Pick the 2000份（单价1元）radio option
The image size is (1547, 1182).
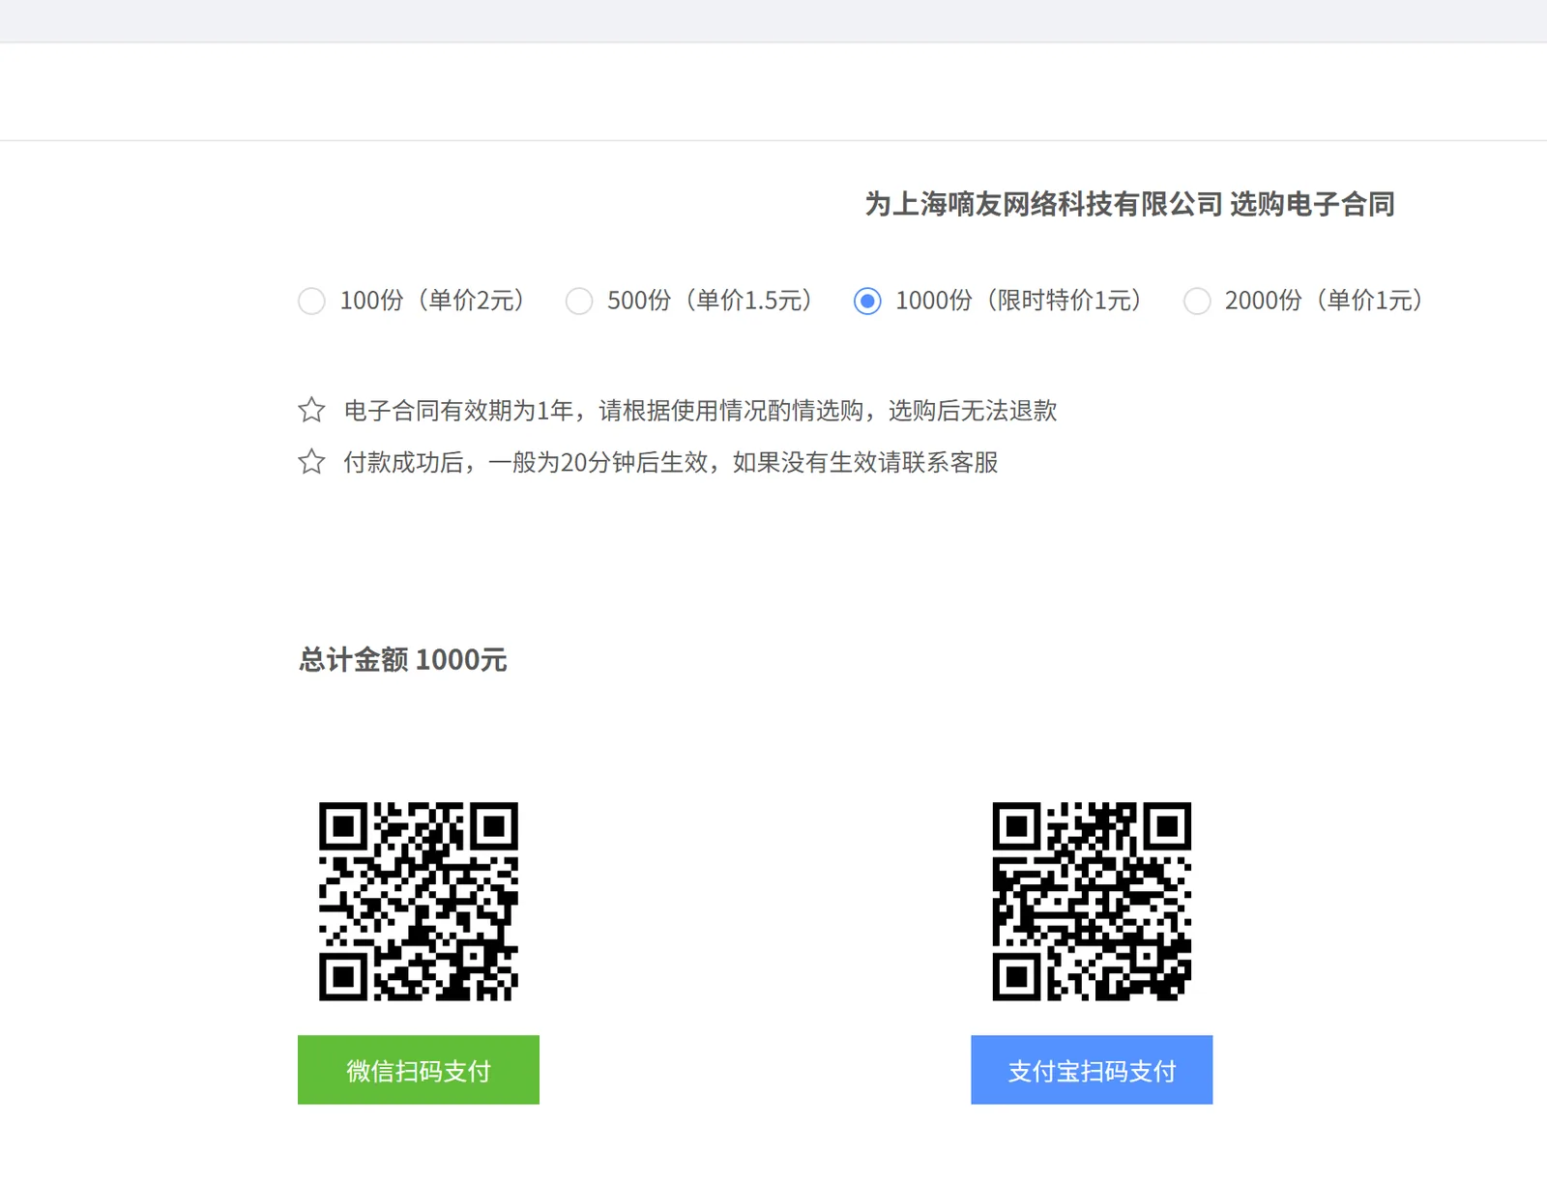point(1197,301)
